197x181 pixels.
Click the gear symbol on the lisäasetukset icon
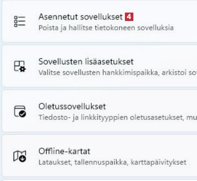coord(23,69)
